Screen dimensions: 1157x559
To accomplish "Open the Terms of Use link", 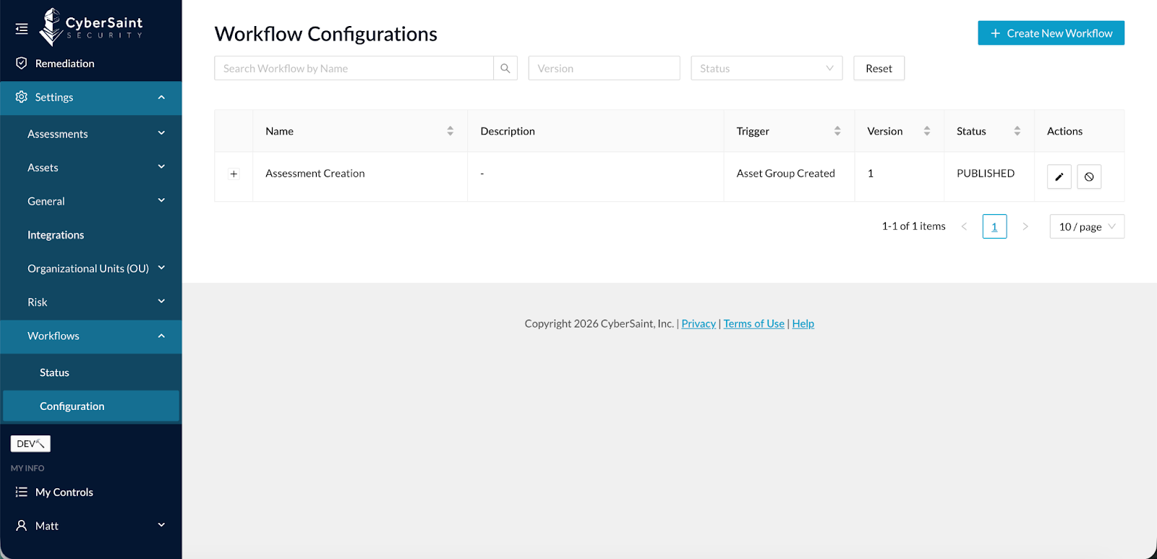I will coord(753,324).
